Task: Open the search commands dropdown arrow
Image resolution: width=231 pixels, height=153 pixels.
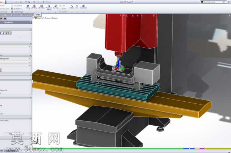Action: tap(226, 2)
